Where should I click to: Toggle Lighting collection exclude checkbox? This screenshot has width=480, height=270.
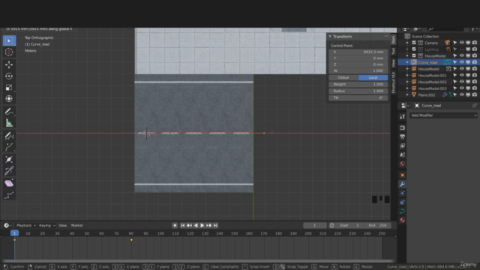point(414,49)
